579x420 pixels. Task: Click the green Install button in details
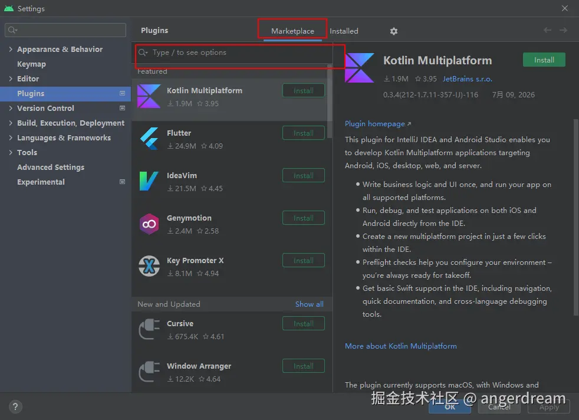(544, 60)
